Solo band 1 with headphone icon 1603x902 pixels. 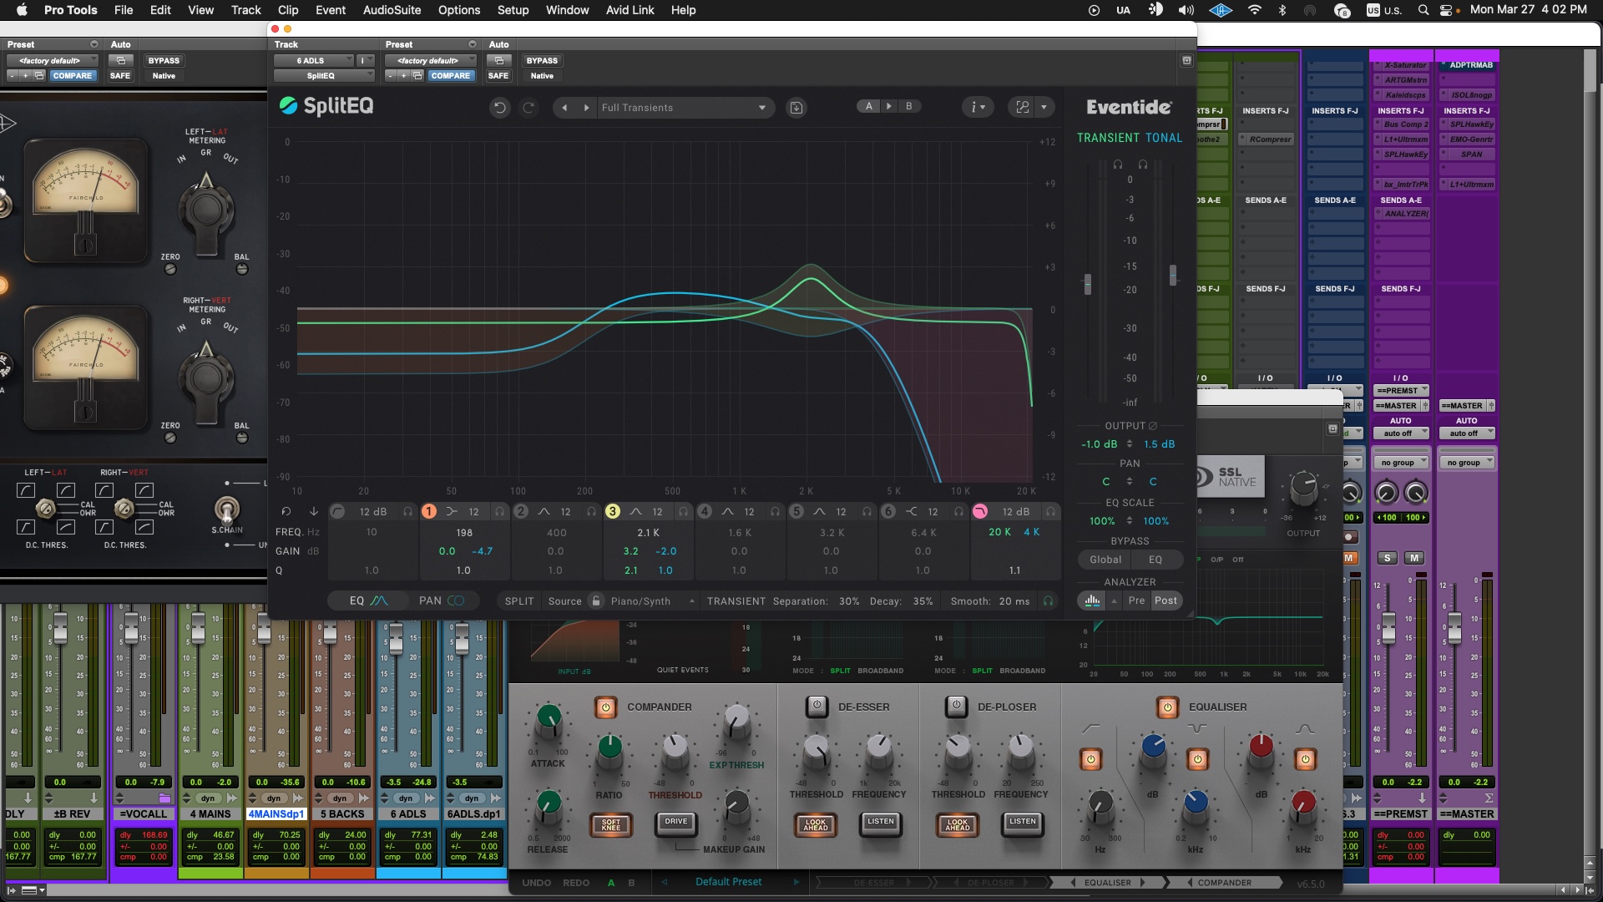click(499, 511)
